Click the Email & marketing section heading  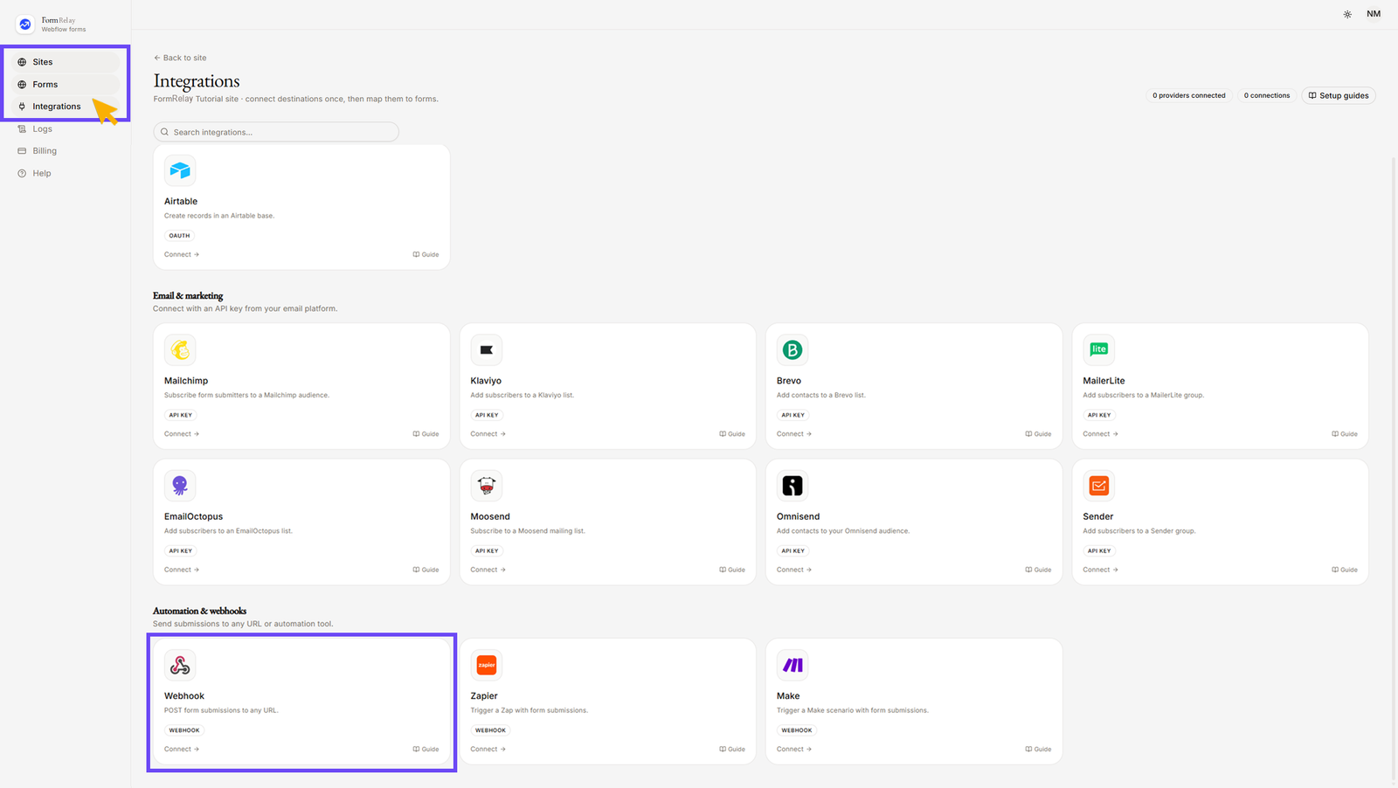(188, 296)
